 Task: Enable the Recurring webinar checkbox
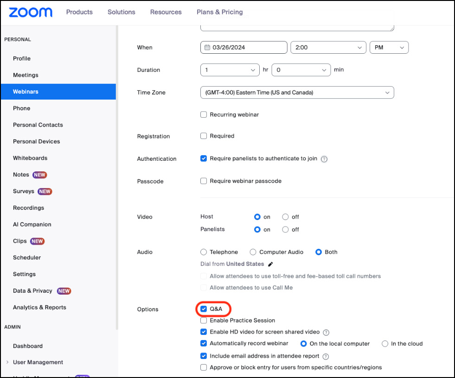coord(204,114)
